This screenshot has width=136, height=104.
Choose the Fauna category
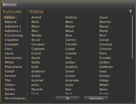(x=9, y=54)
